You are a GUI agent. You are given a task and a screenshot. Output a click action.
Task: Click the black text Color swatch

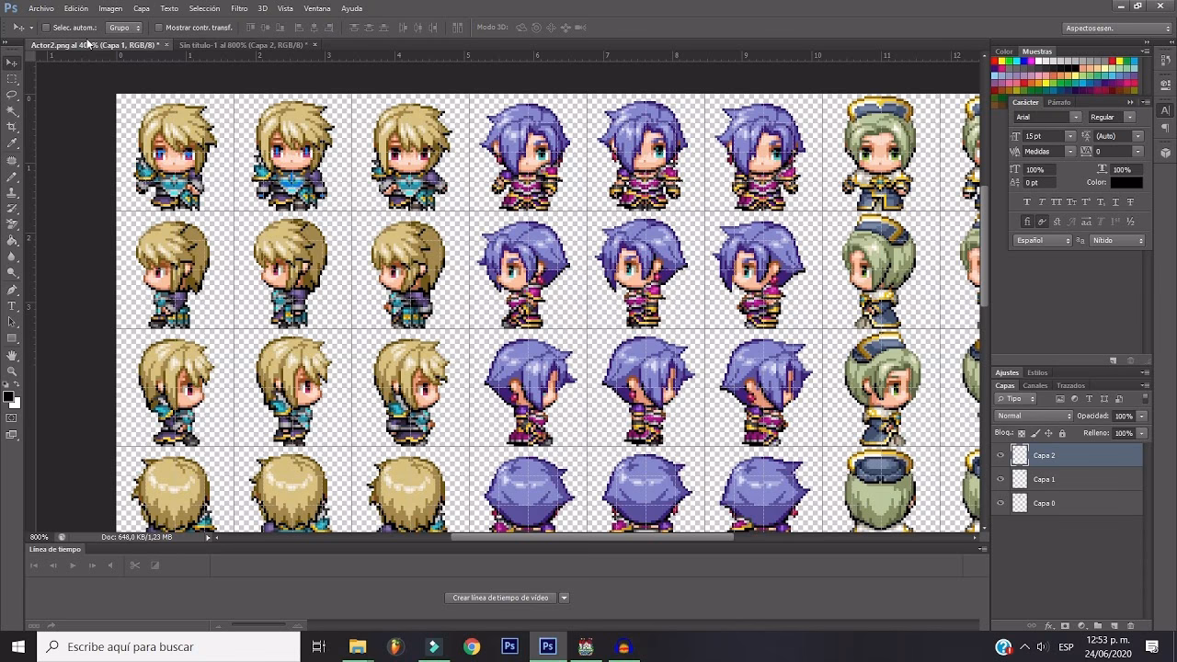[x=1126, y=182]
